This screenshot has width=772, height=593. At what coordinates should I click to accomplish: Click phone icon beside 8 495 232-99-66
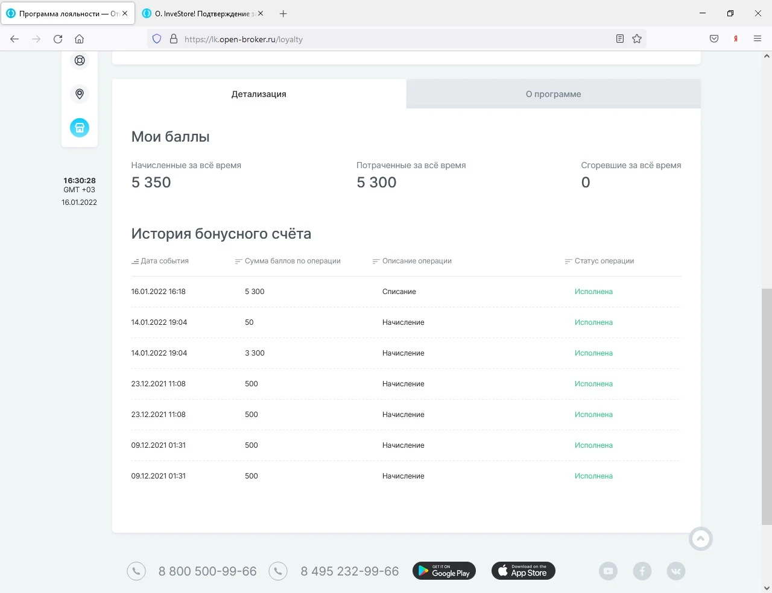278,571
